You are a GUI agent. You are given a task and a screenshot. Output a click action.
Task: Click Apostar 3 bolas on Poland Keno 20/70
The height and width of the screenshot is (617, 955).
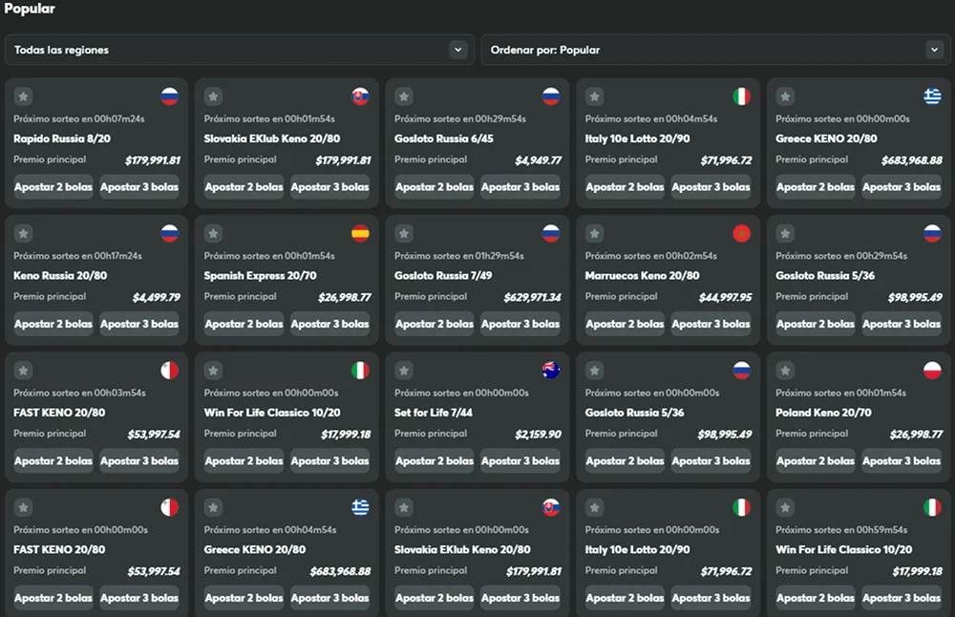click(902, 461)
